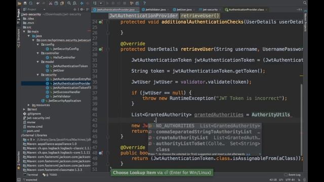Image resolution: width=324 pixels, height=182 pixels.
Task: Click the hide Project panel icon
Action: (x=88, y=10)
